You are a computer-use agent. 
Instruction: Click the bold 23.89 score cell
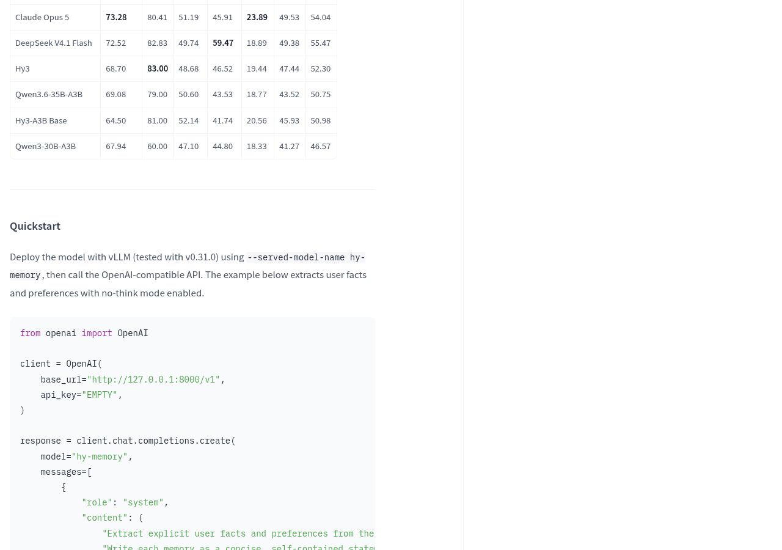pos(257,17)
